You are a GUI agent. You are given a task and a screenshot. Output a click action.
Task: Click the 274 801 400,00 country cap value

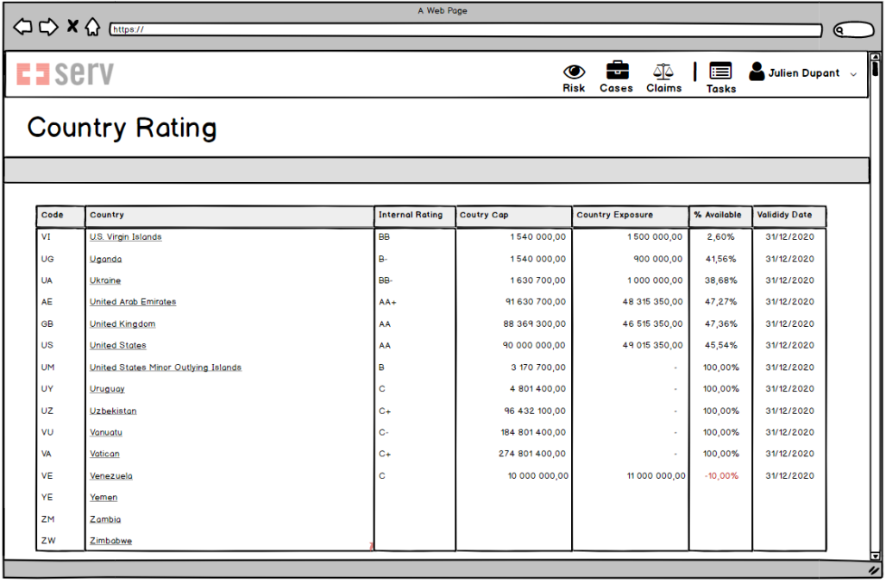click(x=532, y=454)
